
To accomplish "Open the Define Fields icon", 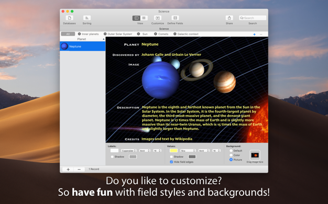I will (175, 18).
